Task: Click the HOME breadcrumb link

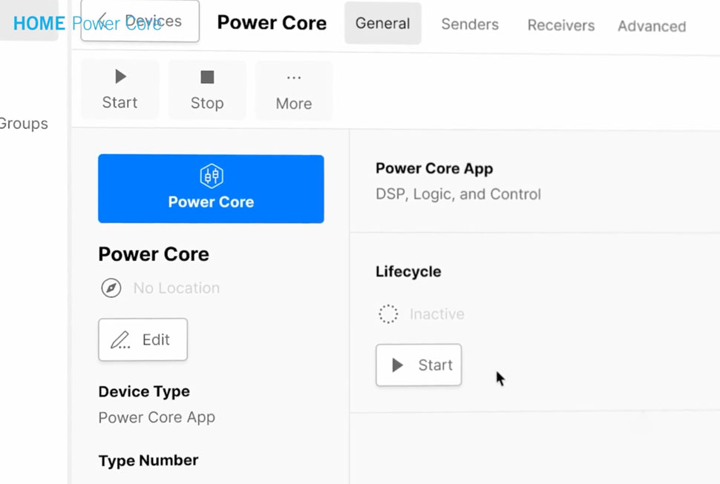Action: click(x=39, y=24)
